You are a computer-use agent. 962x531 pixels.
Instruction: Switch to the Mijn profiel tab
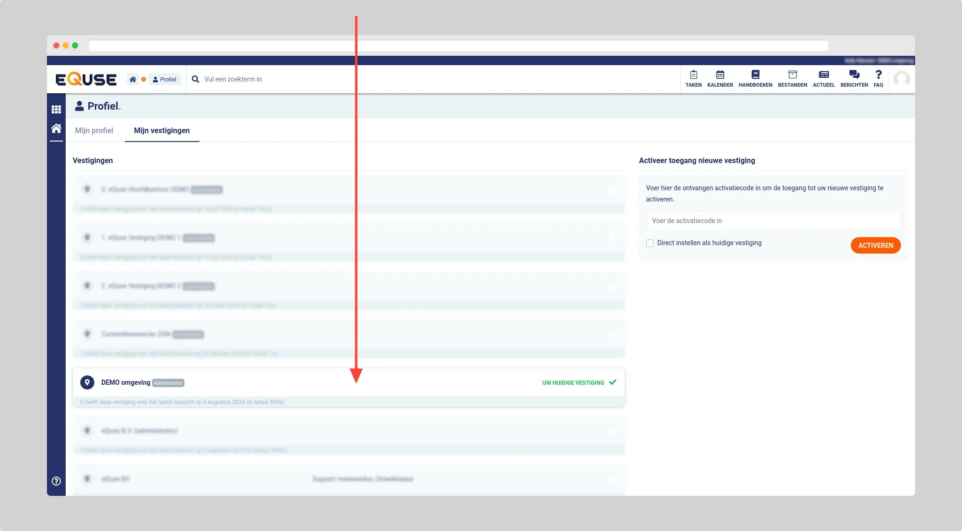point(94,131)
